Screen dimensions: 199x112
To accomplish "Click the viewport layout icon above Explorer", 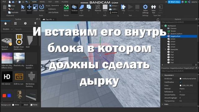I will tap(158, 20).
